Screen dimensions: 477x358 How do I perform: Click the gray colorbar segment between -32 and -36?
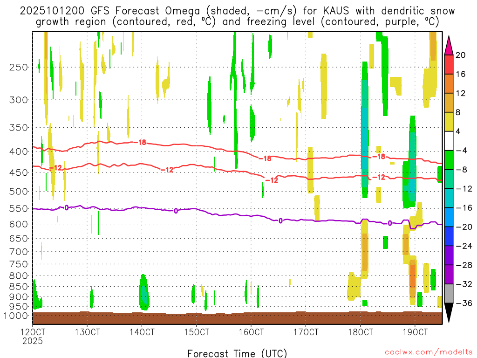click(449, 294)
